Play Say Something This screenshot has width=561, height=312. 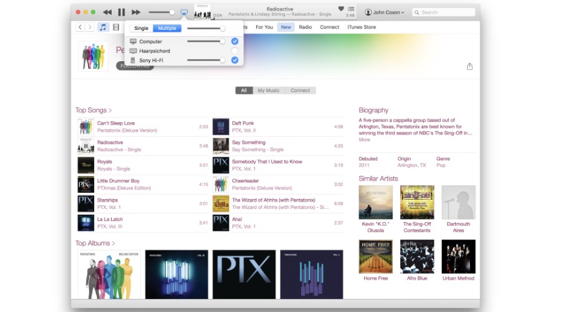(278, 146)
